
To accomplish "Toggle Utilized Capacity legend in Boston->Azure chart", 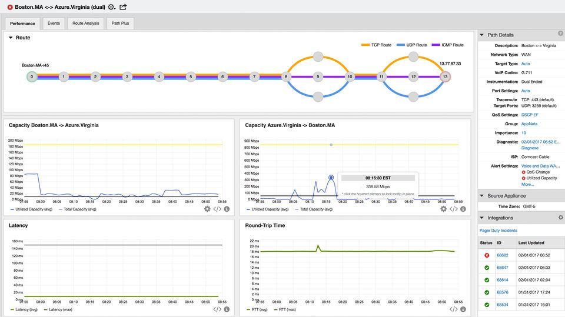I will coord(31,209).
